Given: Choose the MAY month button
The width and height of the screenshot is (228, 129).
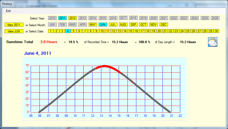Looking at the screenshot, I should pos(93,25).
